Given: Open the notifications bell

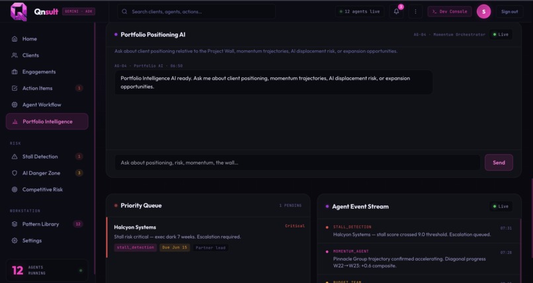Looking at the screenshot, I should [396, 11].
